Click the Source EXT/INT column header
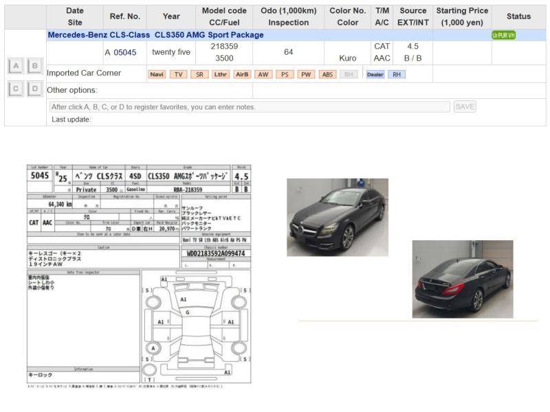This screenshot has height=412, width=550. coord(413,16)
